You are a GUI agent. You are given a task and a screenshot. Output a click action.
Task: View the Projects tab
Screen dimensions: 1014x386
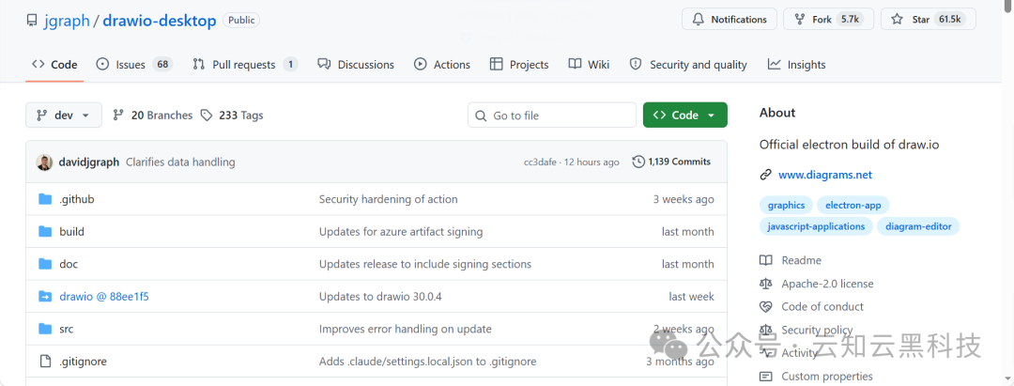point(519,65)
